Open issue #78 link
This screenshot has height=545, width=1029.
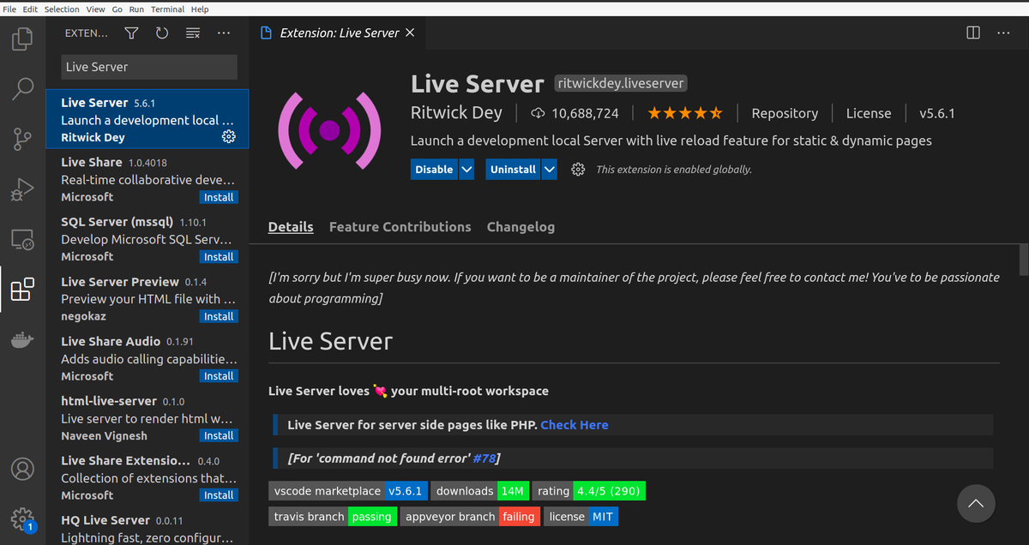pos(485,458)
